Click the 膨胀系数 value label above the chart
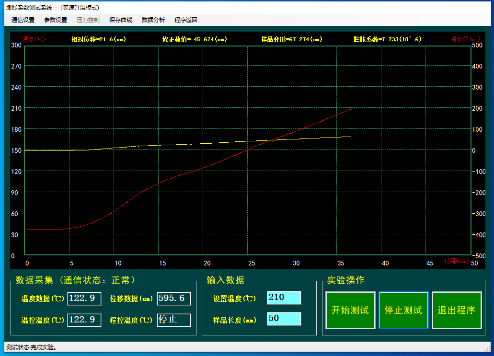The image size is (494, 356). pyautogui.click(x=388, y=39)
